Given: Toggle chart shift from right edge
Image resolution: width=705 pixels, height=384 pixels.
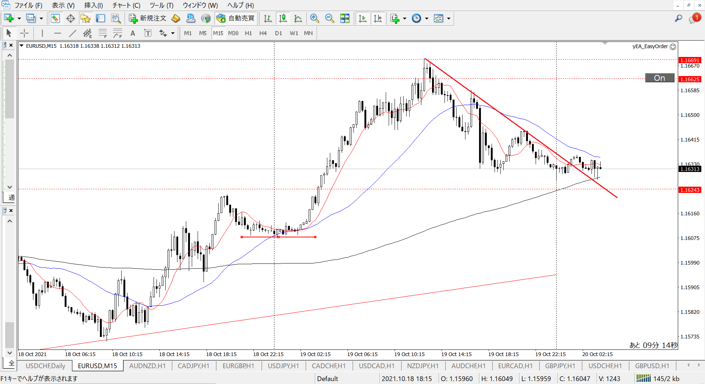Looking at the screenshot, I should tap(378, 18).
